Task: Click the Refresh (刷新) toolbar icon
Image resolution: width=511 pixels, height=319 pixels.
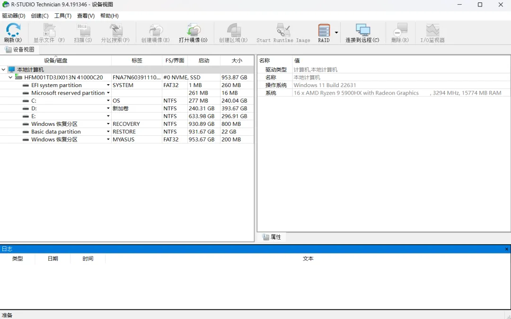Action: pos(13,30)
